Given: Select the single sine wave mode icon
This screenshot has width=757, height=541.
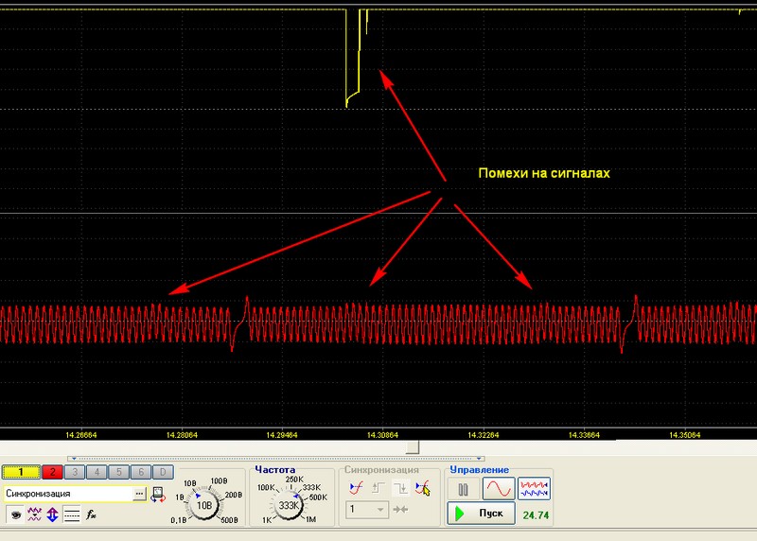Looking at the screenshot, I should point(499,489).
